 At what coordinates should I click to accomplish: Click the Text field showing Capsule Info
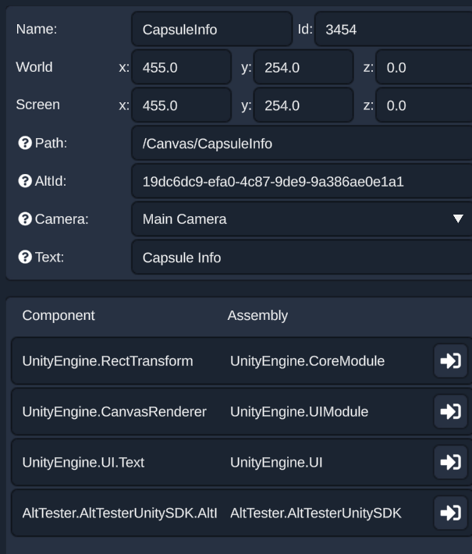pyautogui.click(x=302, y=257)
